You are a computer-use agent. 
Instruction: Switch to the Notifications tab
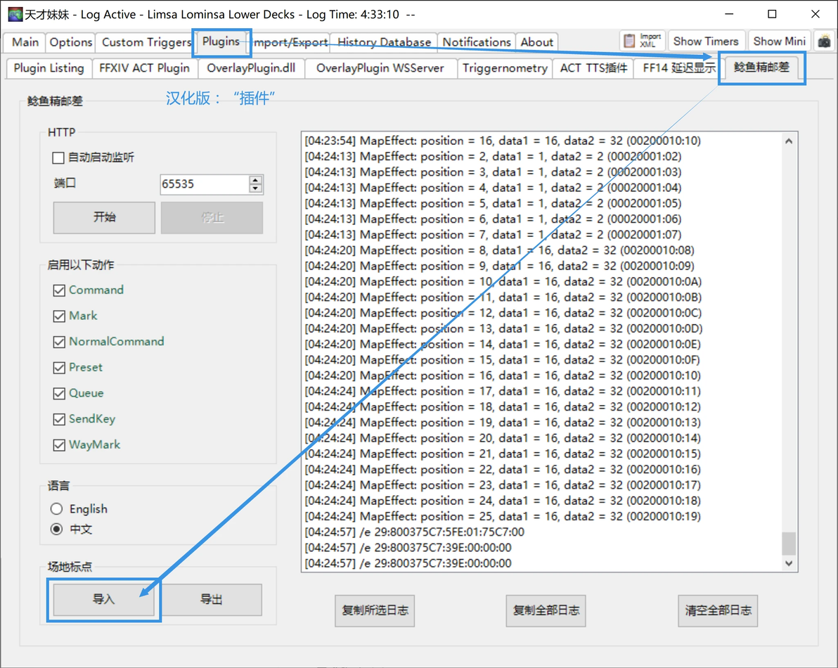476,41
